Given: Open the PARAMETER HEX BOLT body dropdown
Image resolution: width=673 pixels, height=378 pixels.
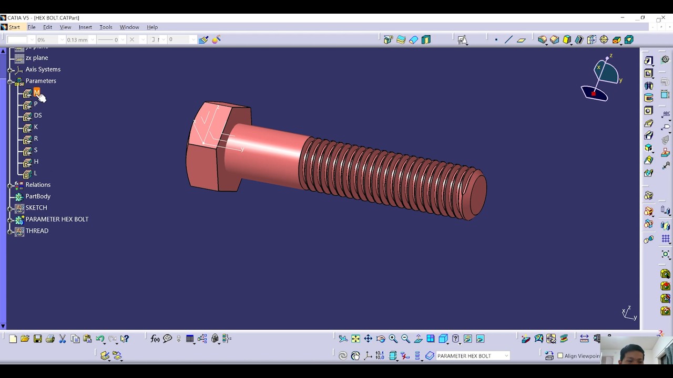Looking at the screenshot, I should [x=506, y=356].
